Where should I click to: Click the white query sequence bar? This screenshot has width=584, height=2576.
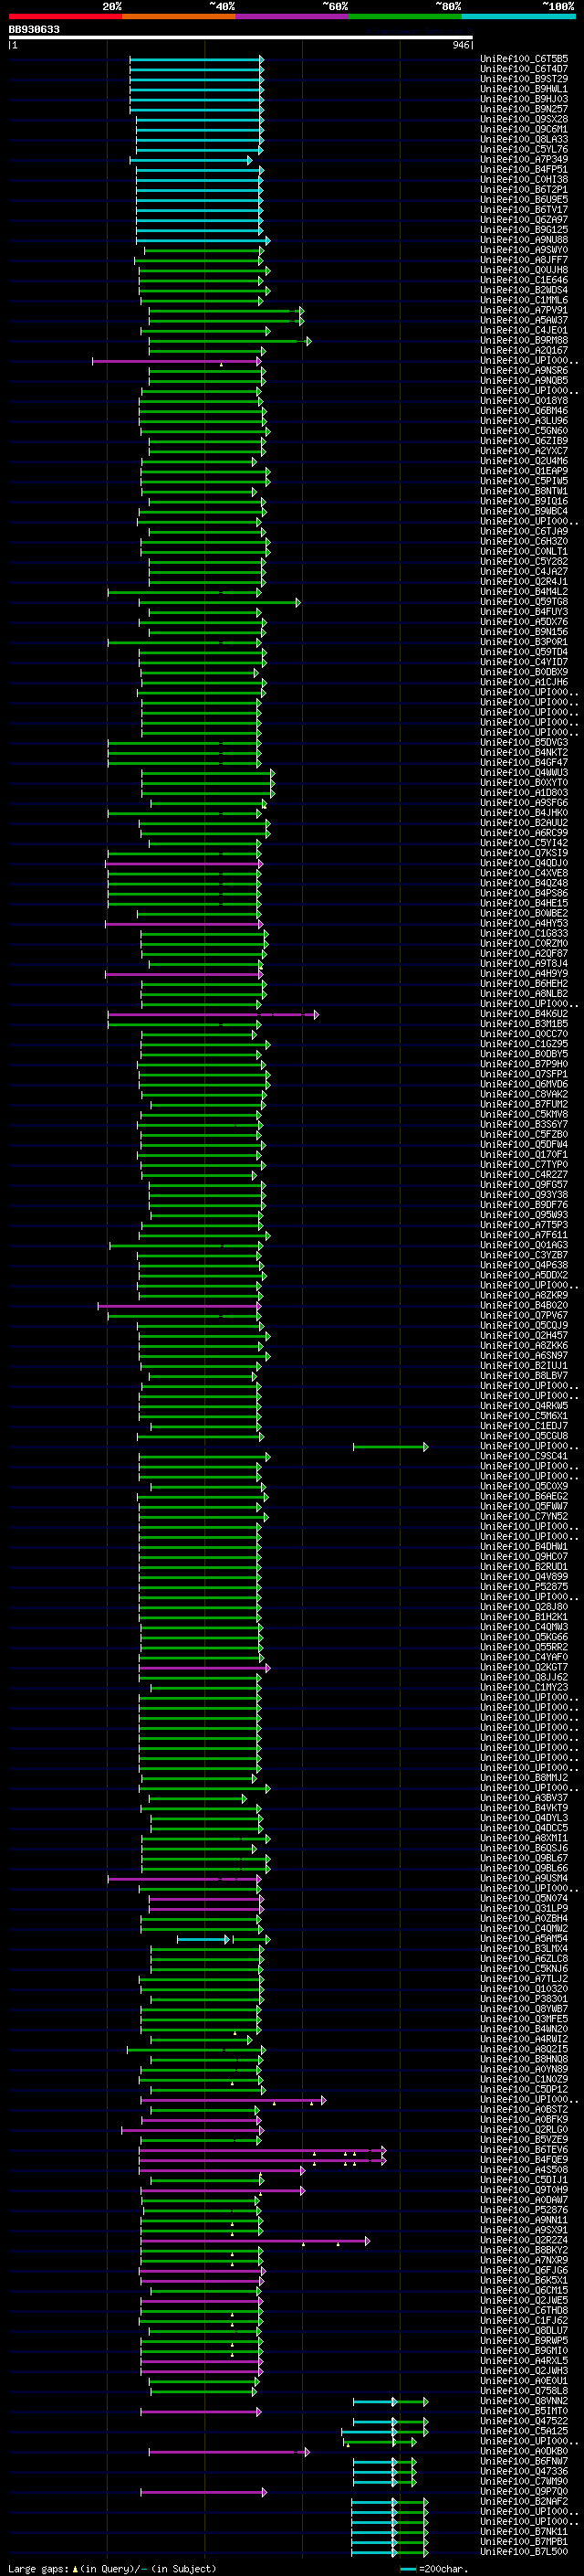click(241, 37)
